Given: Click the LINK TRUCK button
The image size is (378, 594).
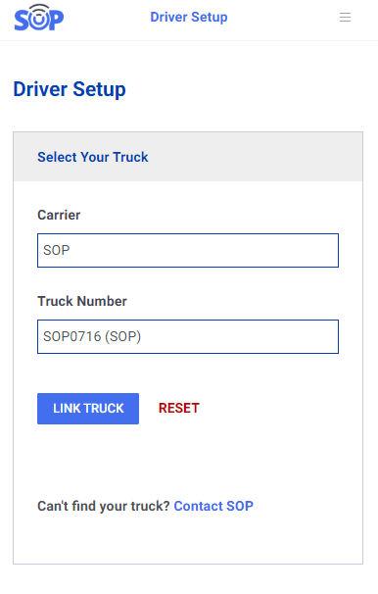Looking at the screenshot, I should pos(88,409).
